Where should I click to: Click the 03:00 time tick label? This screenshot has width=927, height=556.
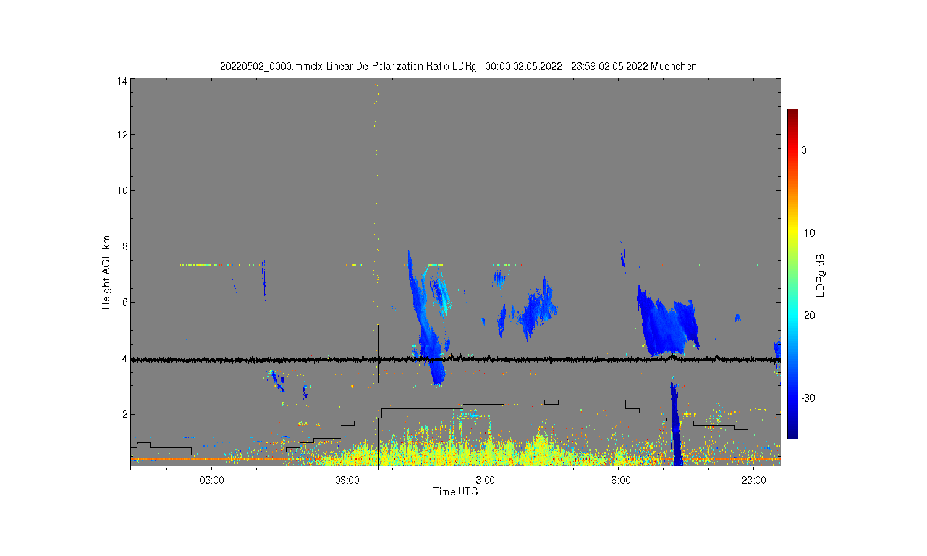click(212, 481)
